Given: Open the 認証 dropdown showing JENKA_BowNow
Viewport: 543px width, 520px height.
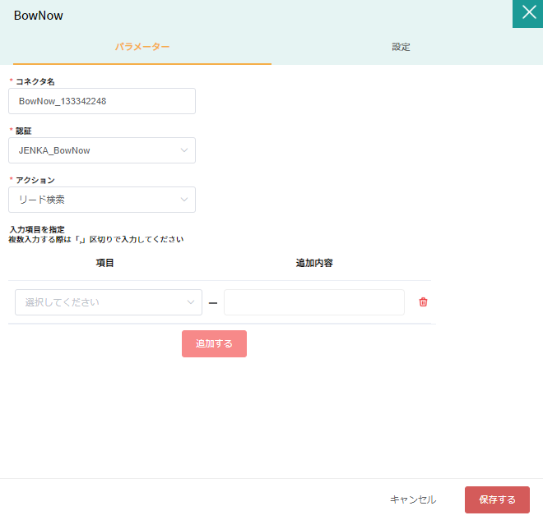Looking at the screenshot, I should [102, 150].
